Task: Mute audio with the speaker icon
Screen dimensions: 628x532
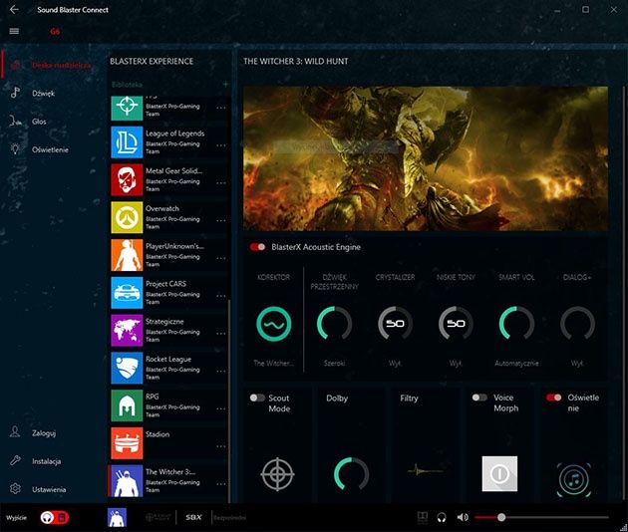Action: click(463, 517)
